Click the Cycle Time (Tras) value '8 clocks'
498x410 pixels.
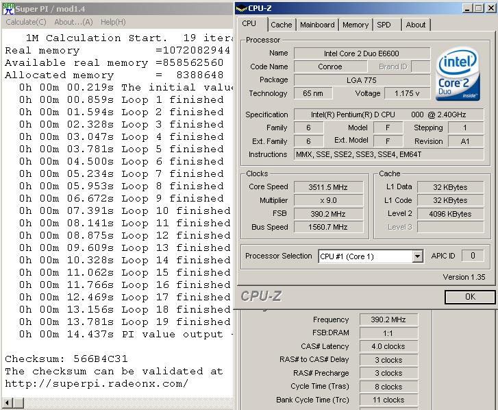[x=388, y=387]
